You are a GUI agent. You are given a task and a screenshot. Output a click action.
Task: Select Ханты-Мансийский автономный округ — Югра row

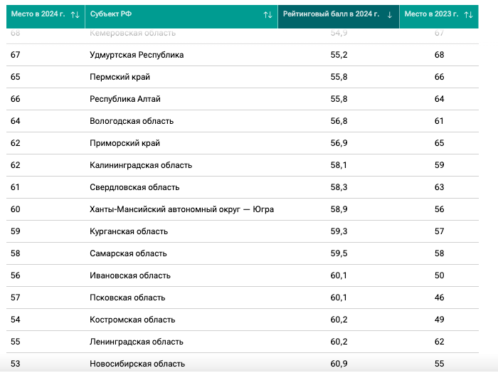click(x=243, y=209)
